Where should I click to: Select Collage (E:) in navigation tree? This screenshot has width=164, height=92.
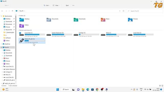click(x=9, y=72)
